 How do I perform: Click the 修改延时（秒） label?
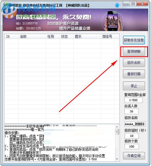[135, 130]
